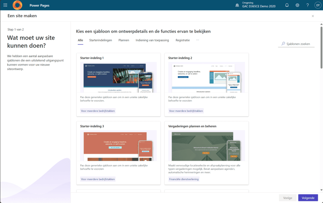Screen dimensions: 323x203
Task: Open the settings gear
Action: (x=297, y=5)
